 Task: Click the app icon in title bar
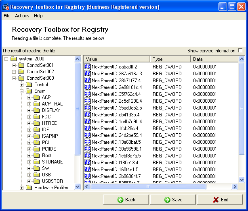click(5, 7)
